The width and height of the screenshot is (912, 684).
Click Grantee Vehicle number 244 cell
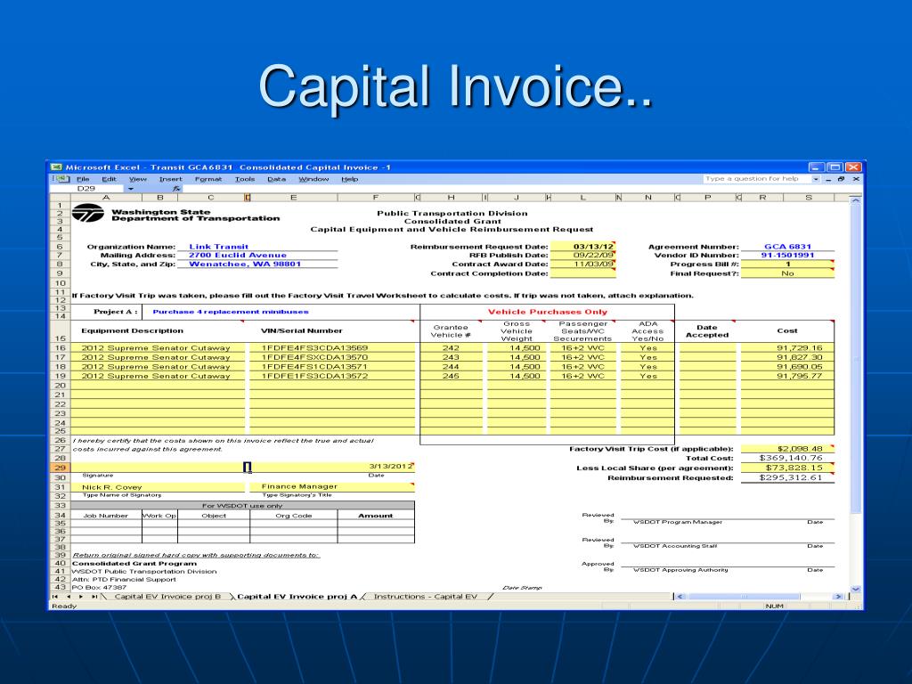tap(451, 366)
